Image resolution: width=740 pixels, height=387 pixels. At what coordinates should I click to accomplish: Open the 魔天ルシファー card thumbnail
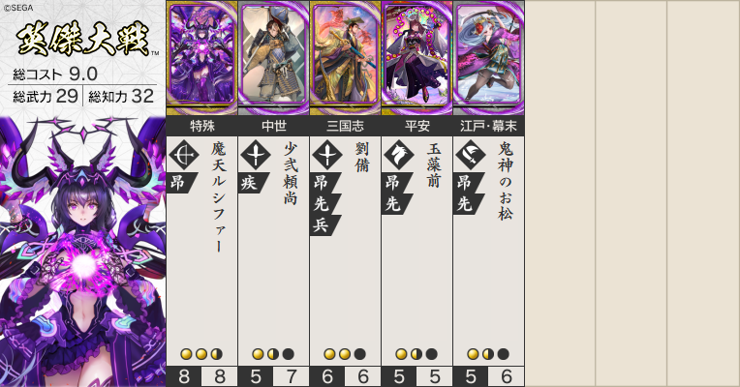[202, 58]
